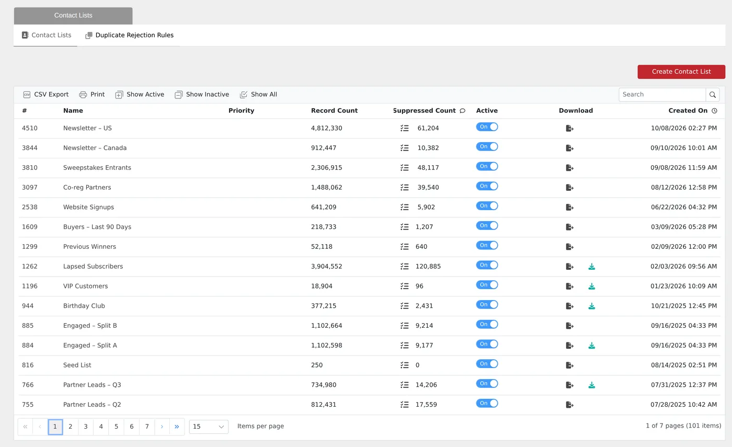This screenshot has width=732, height=447.
Task: Click the Print toolbar button
Action: tap(92, 95)
